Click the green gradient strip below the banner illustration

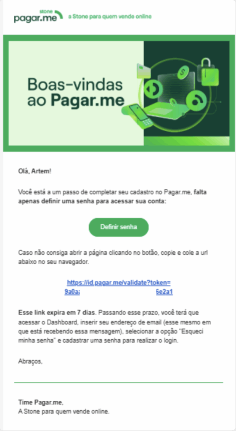(x=186, y=141)
